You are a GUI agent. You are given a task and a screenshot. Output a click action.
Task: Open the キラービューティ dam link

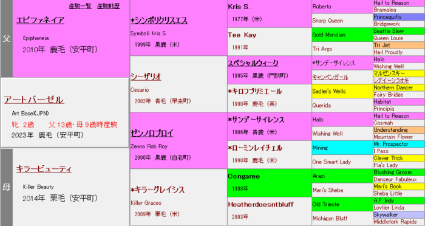44,169
